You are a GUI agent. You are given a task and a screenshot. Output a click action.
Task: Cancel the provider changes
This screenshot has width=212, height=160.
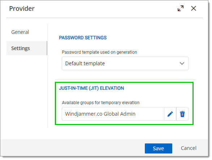point(189,148)
